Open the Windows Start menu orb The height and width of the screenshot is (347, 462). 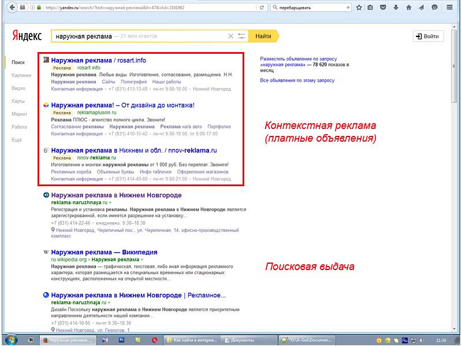click(12, 340)
